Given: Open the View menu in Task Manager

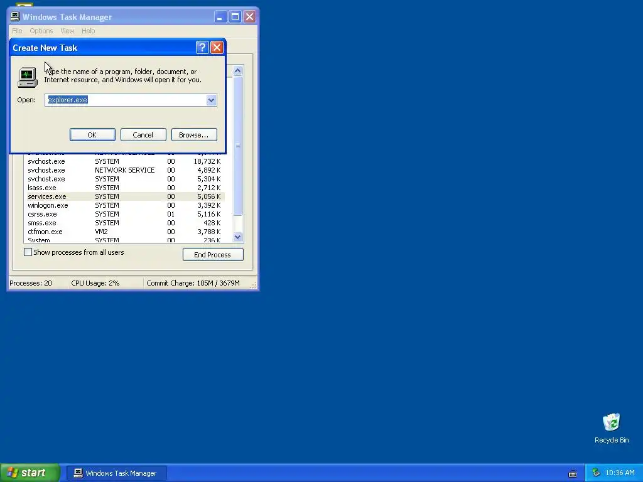Looking at the screenshot, I should tap(67, 31).
